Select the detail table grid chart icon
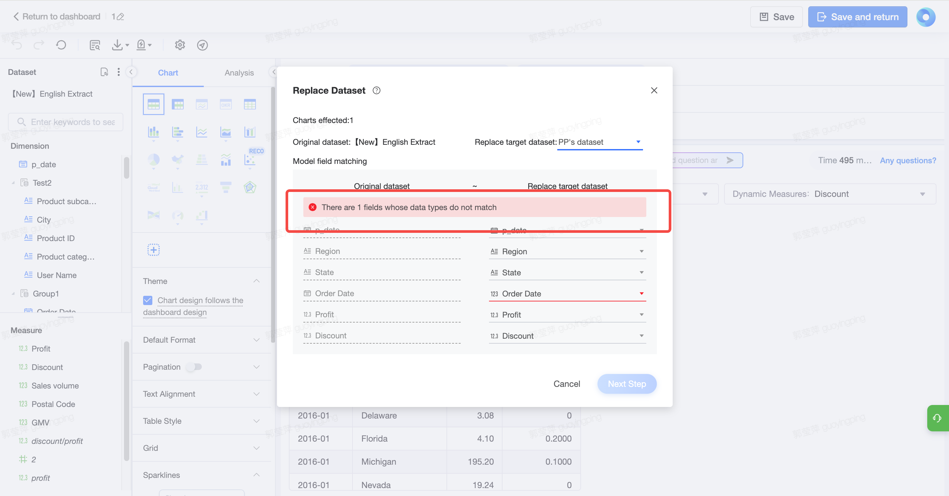This screenshot has width=949, height=496. point(250,105)
